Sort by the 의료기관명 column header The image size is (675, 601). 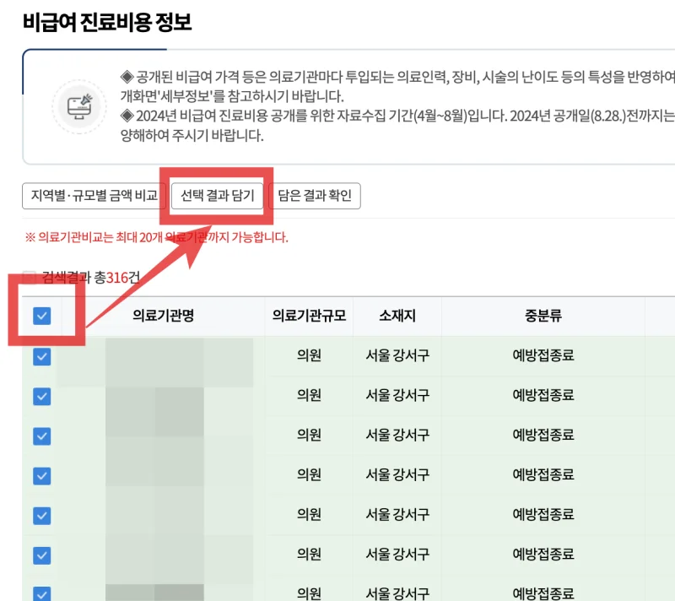point(164,316)
